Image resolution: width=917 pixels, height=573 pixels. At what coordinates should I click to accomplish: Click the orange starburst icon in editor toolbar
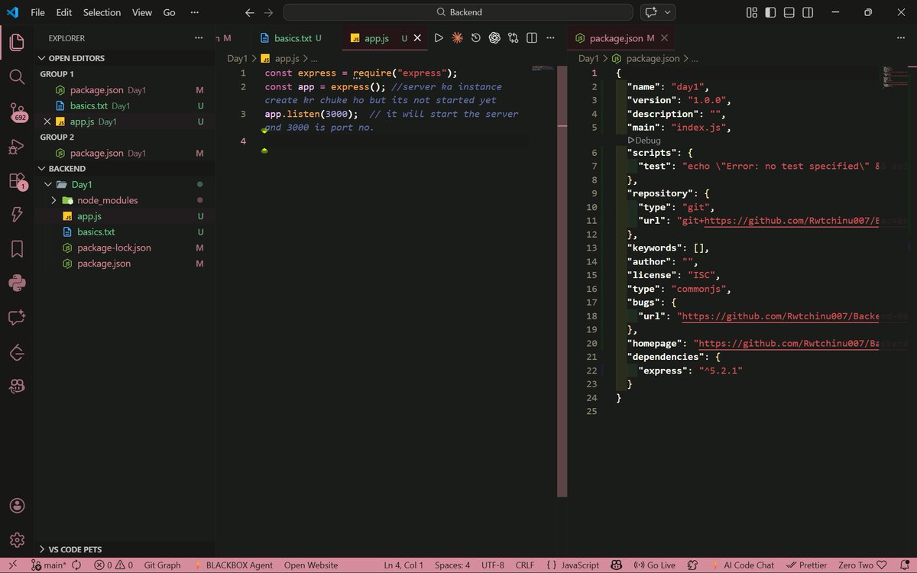click(457, 37)
